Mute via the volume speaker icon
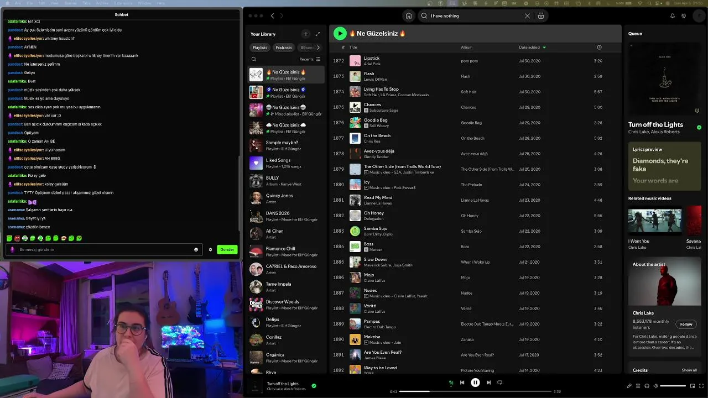The width and height of the screenshot is (708, 398). coord(655,386)
